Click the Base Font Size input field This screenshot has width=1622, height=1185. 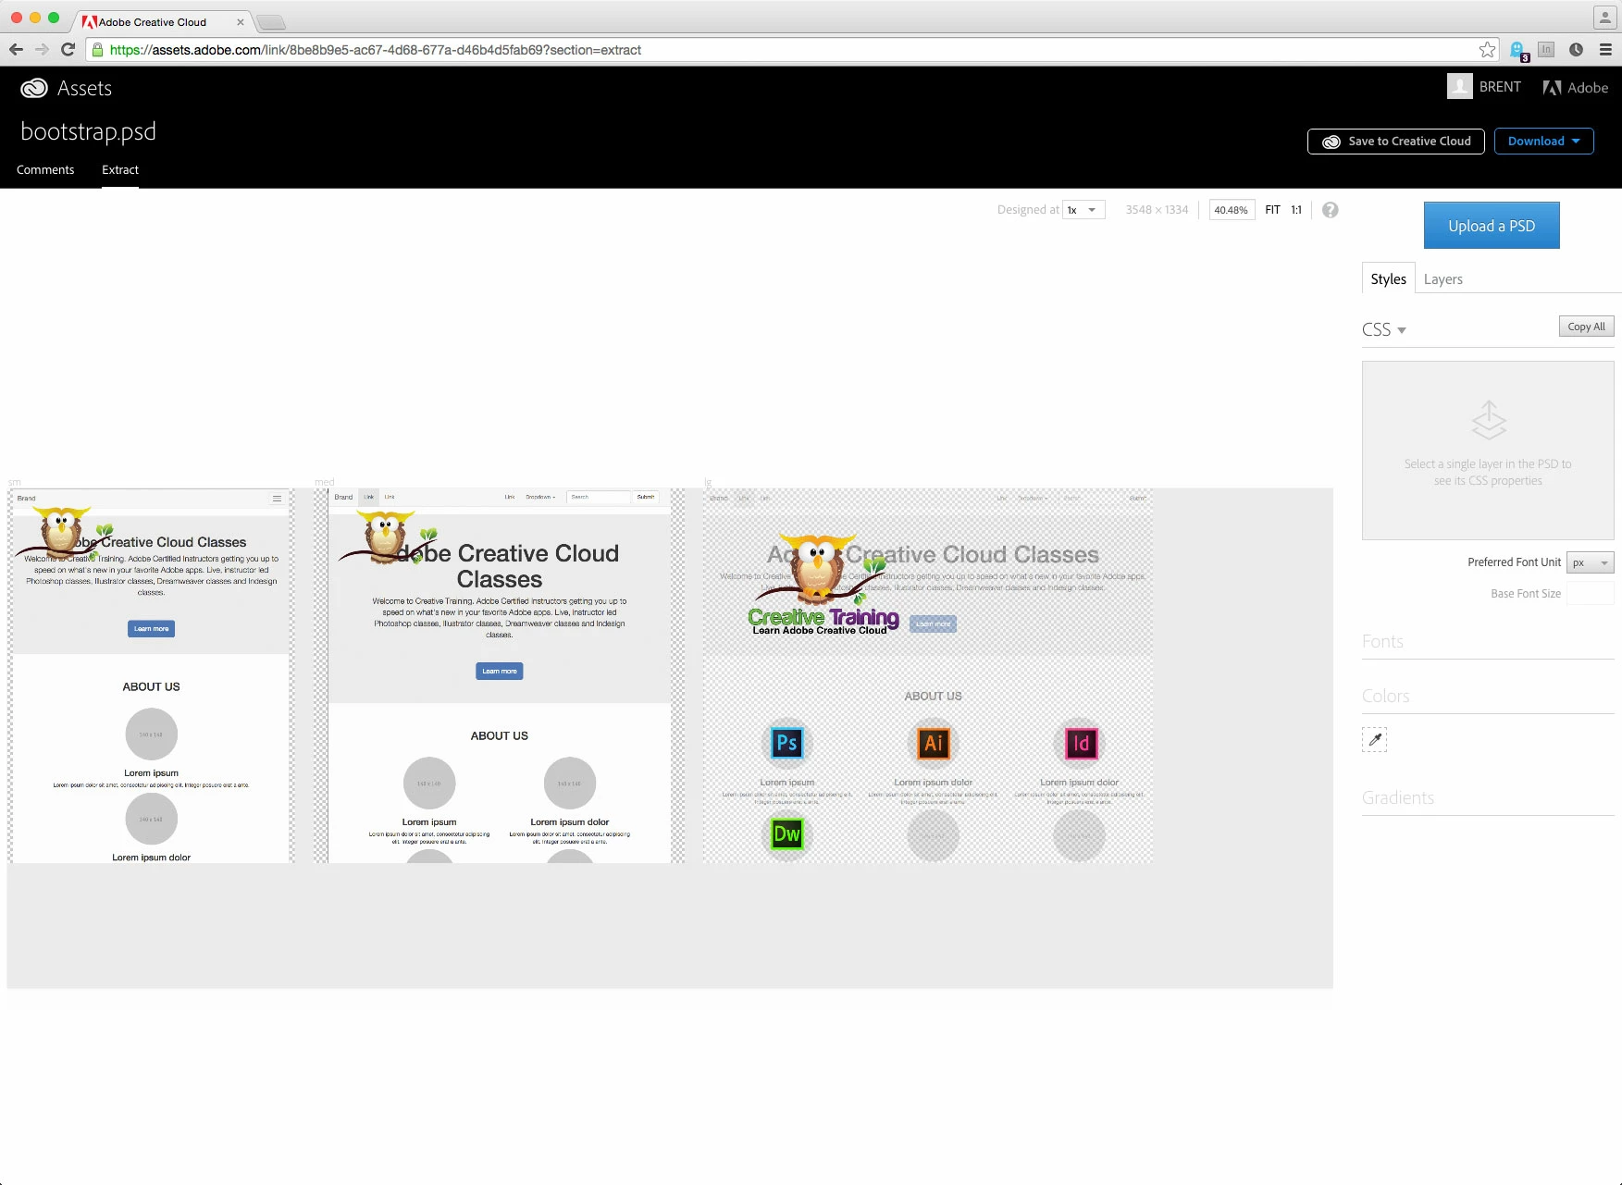pyautogui.click(x=1590, y=593)
